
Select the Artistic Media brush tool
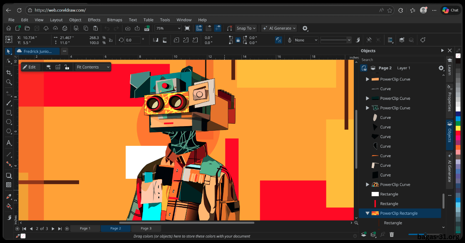(9, 103)
